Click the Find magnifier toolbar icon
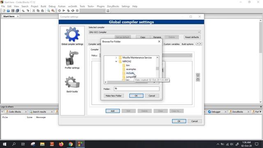 (48, 11)
